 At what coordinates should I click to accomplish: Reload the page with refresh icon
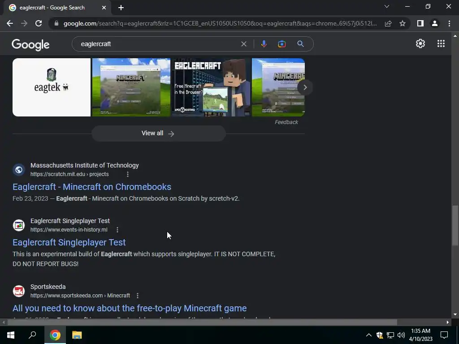click(x=39, y=23)
